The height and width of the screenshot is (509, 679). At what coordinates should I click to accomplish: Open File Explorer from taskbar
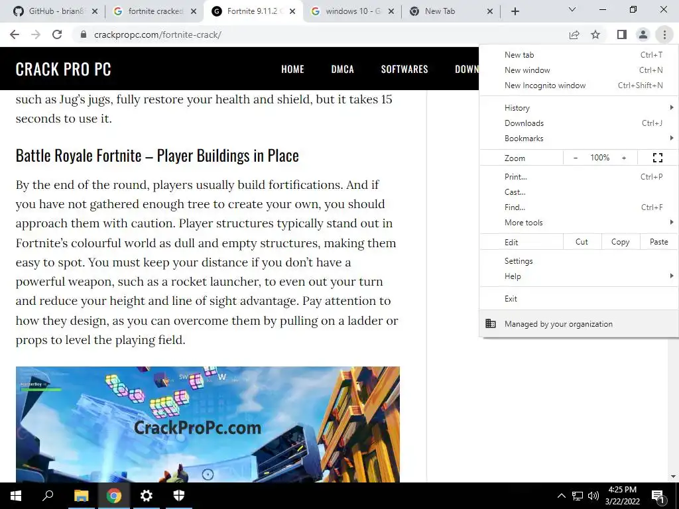pos(81,496)
